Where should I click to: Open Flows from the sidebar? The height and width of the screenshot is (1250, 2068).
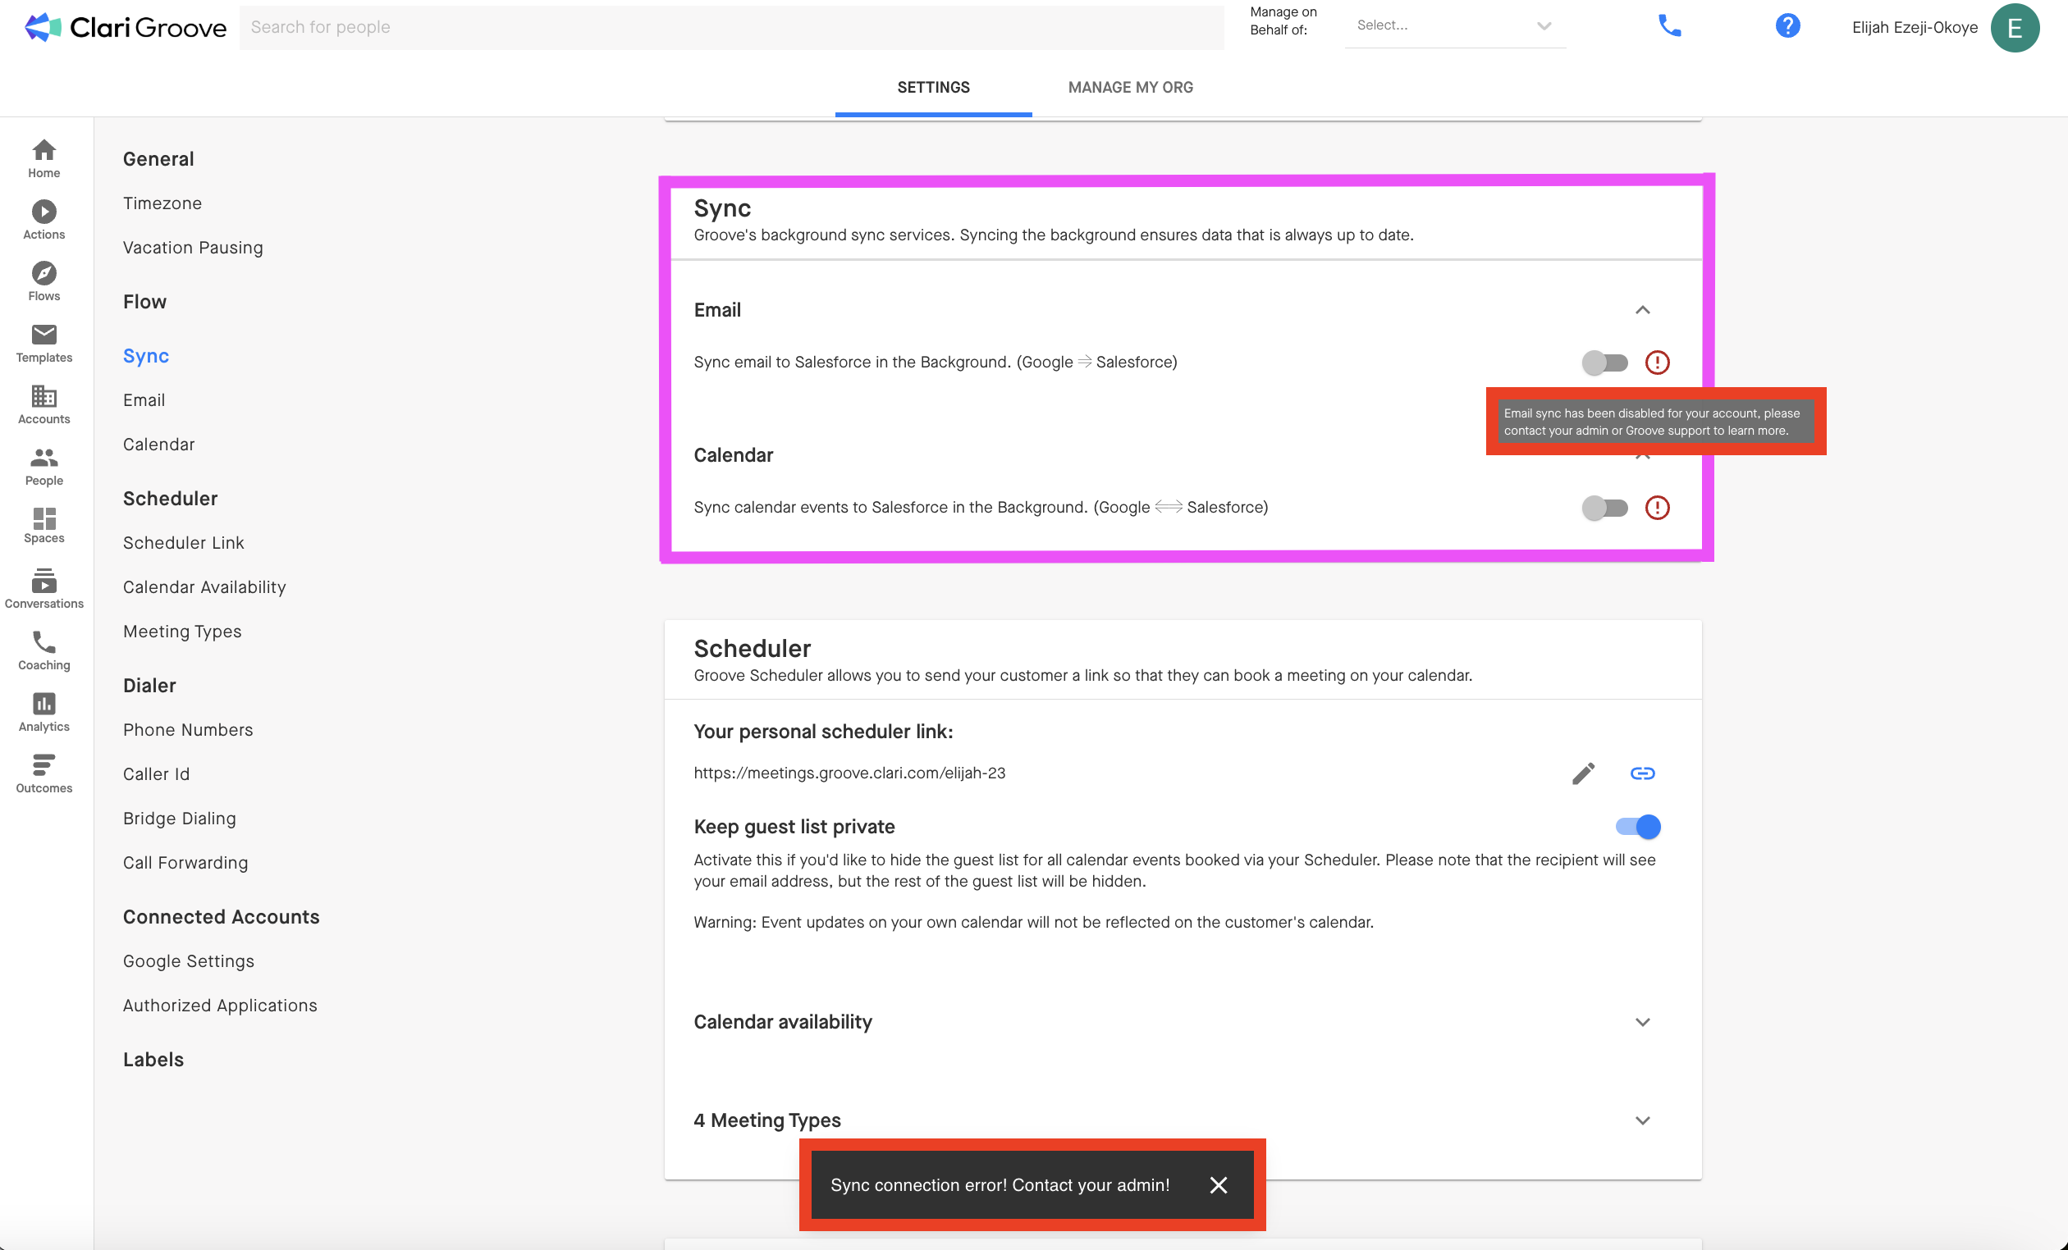[x=43, y=281]
